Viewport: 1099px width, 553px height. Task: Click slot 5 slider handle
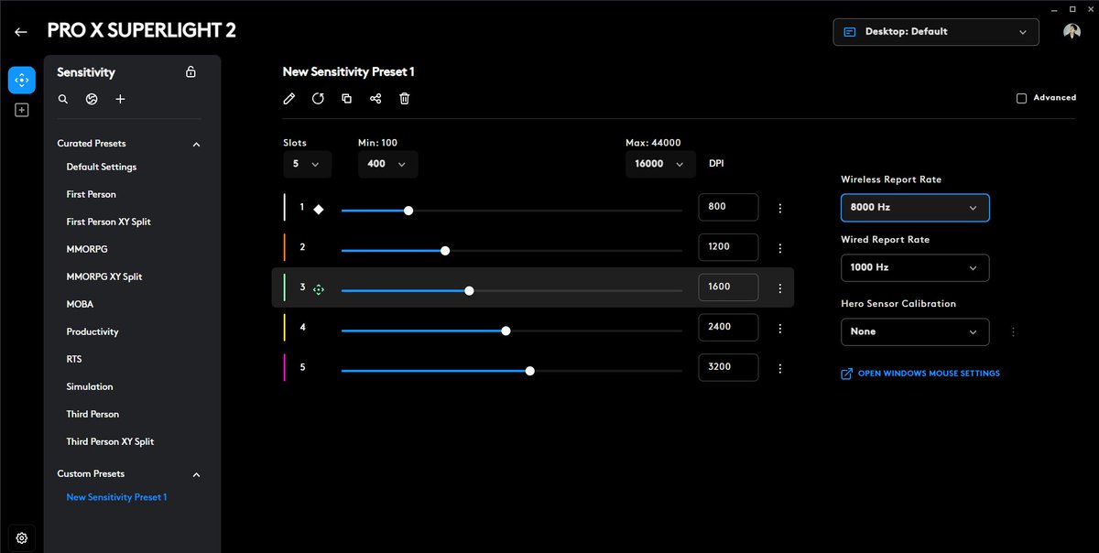pyautogui.click(x=530, y=371)
